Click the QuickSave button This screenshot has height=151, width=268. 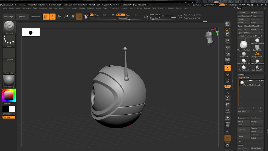click(197, 5)
